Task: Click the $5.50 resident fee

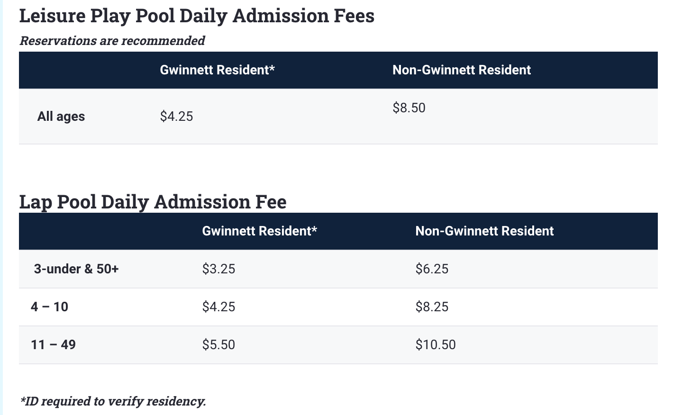Action: pos(218,344)
